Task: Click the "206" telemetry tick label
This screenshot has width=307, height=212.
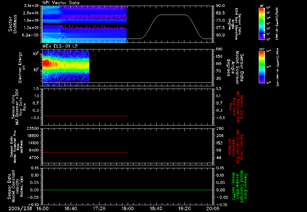Action: click(x=220, y=136)
